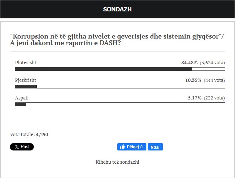Viewport: 235px width, 178px height.
Task: Click the SONDAZH header title
Action: coord(117,9)
